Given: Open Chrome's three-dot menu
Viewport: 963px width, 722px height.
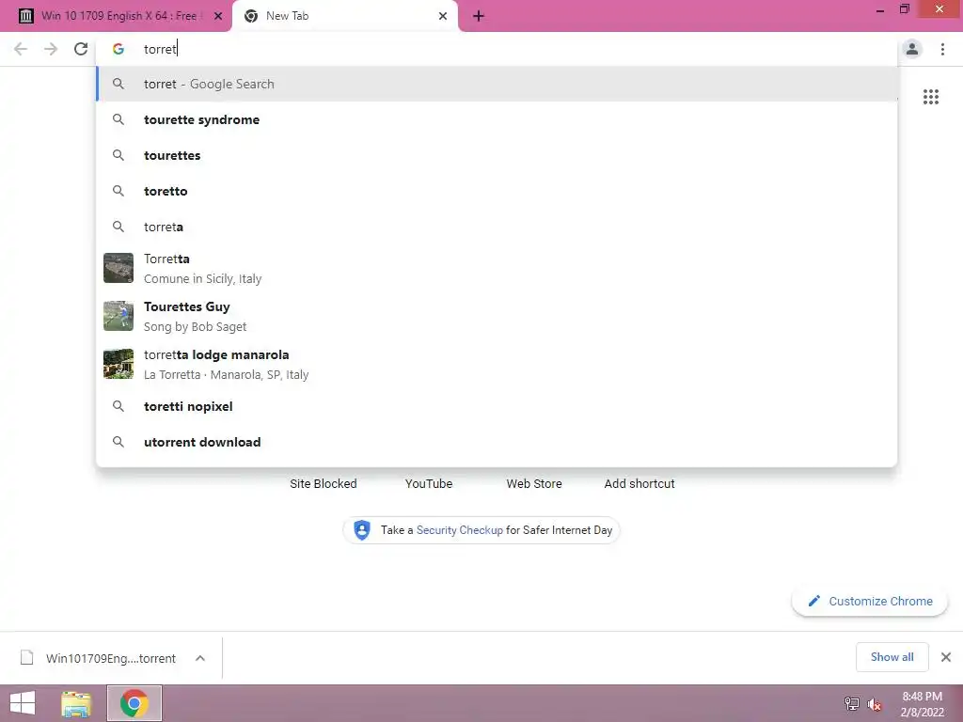Looking at the screenshot, I should [x=942, y=49].
